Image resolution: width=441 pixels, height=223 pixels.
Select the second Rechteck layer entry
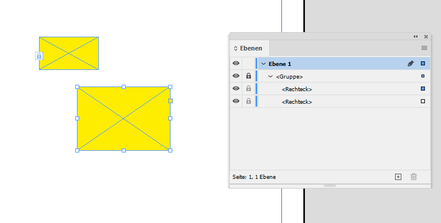[x=297, y=101]
